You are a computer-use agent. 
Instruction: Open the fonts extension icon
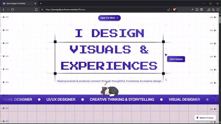pos(192,10)
